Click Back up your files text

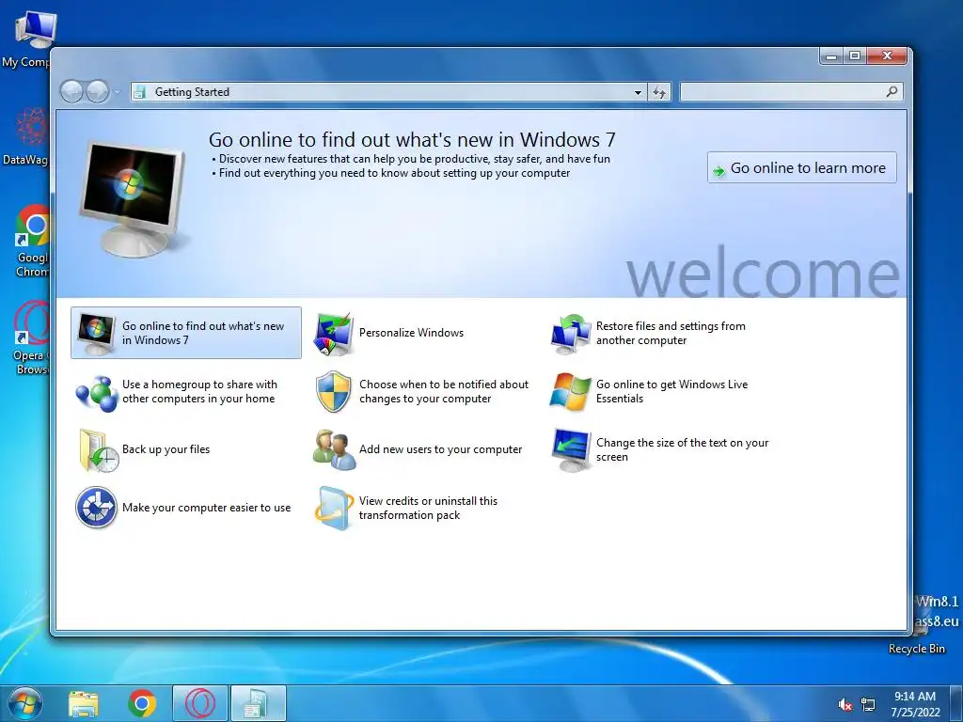click(x=166, y=449)
